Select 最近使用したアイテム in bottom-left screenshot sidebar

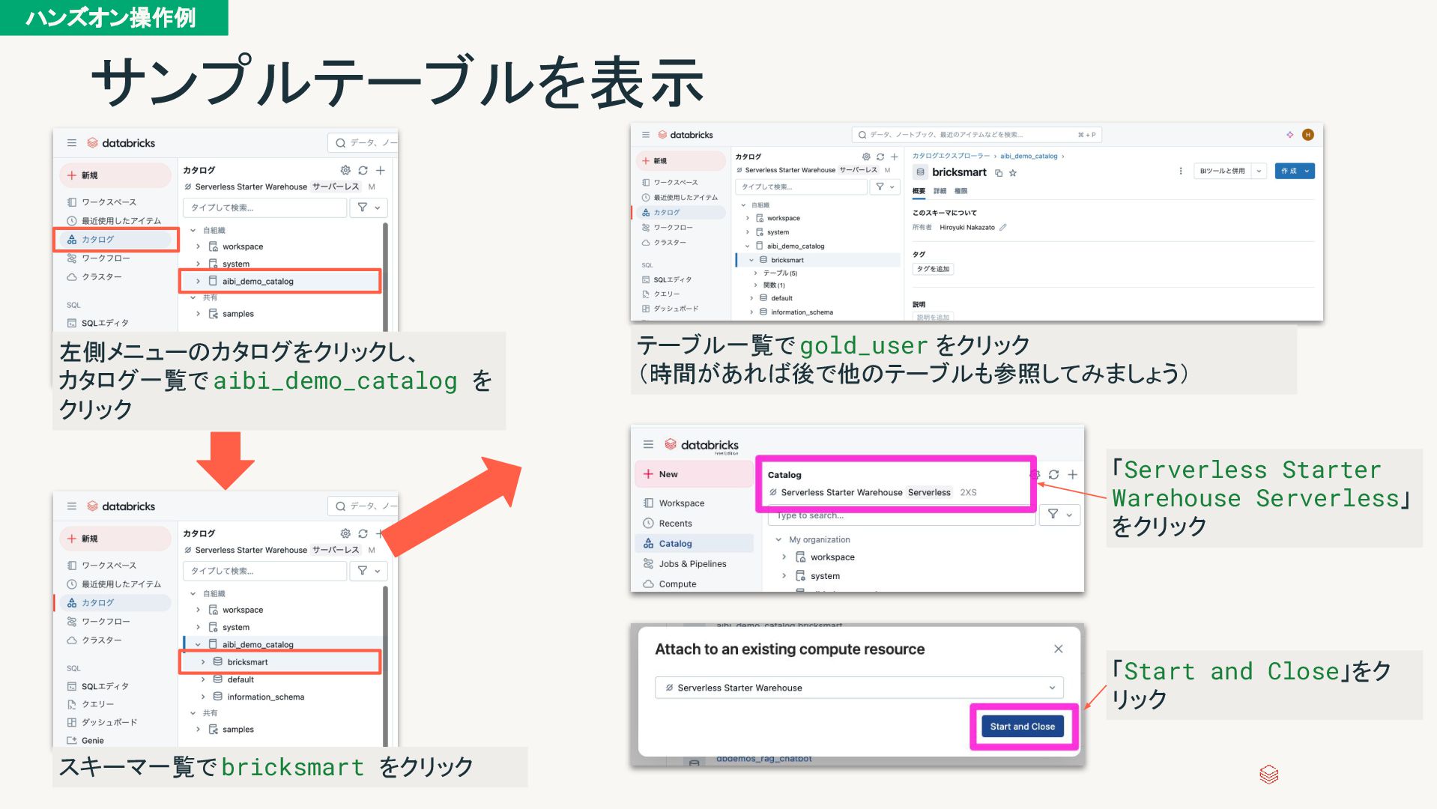point(114,584)
